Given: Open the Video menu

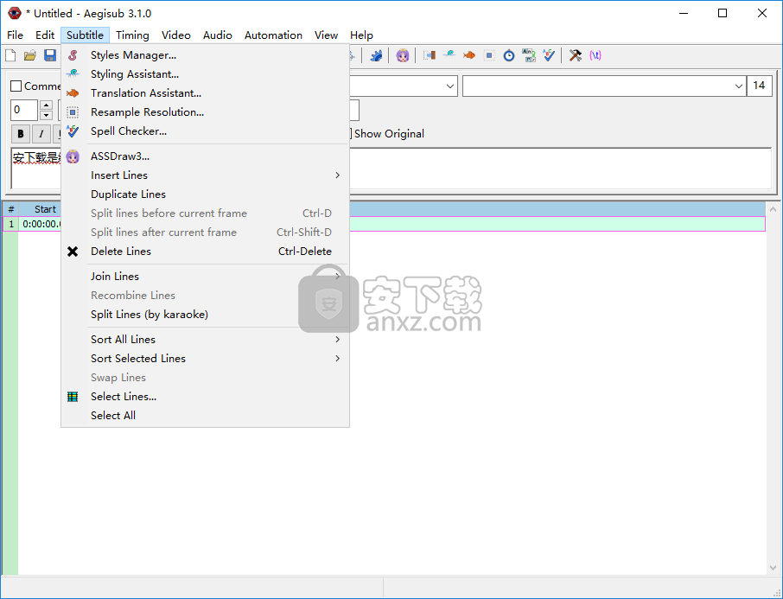Looking at the screenshot, I should pyautogui.click(x=175, y=35).
